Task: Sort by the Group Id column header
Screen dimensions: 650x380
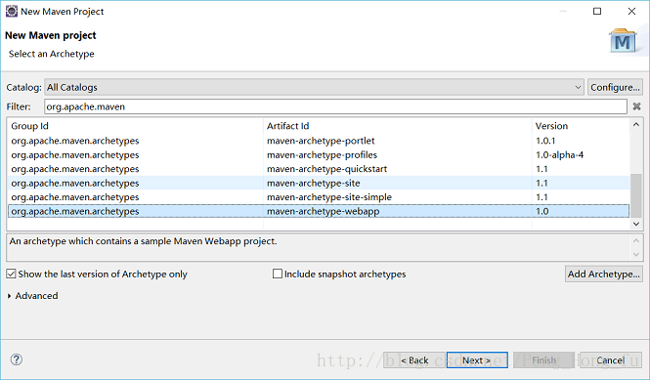Action: [135, 126]
